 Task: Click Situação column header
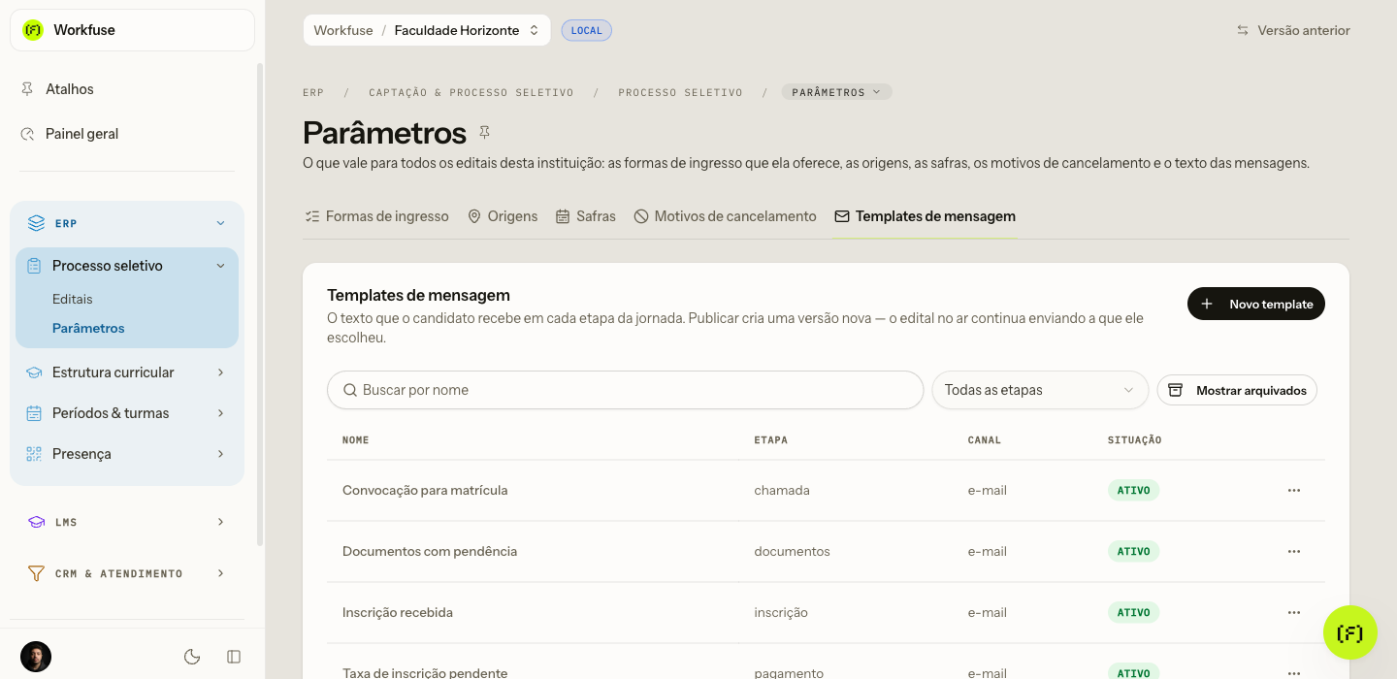1135,440
